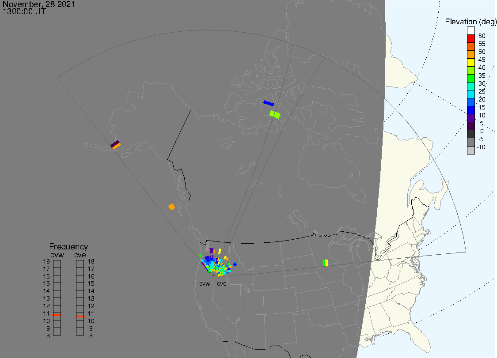The height and width of the screenshot is (358, 497).
Task: Click the '-10' elevation legend label
Action: pos(481,147)
